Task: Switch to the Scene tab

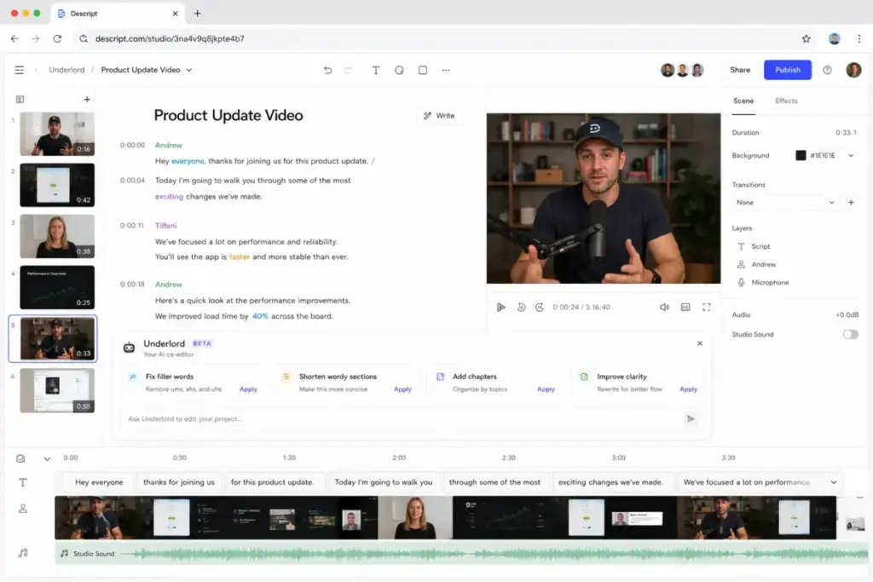Action: (743, 101)
